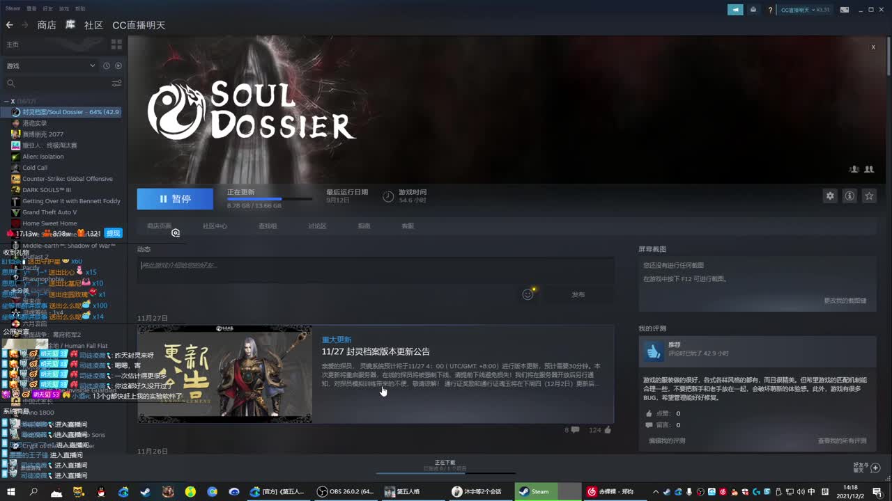Open Steam help question mark
Screen dimensions: 892x501
point(770,10)
